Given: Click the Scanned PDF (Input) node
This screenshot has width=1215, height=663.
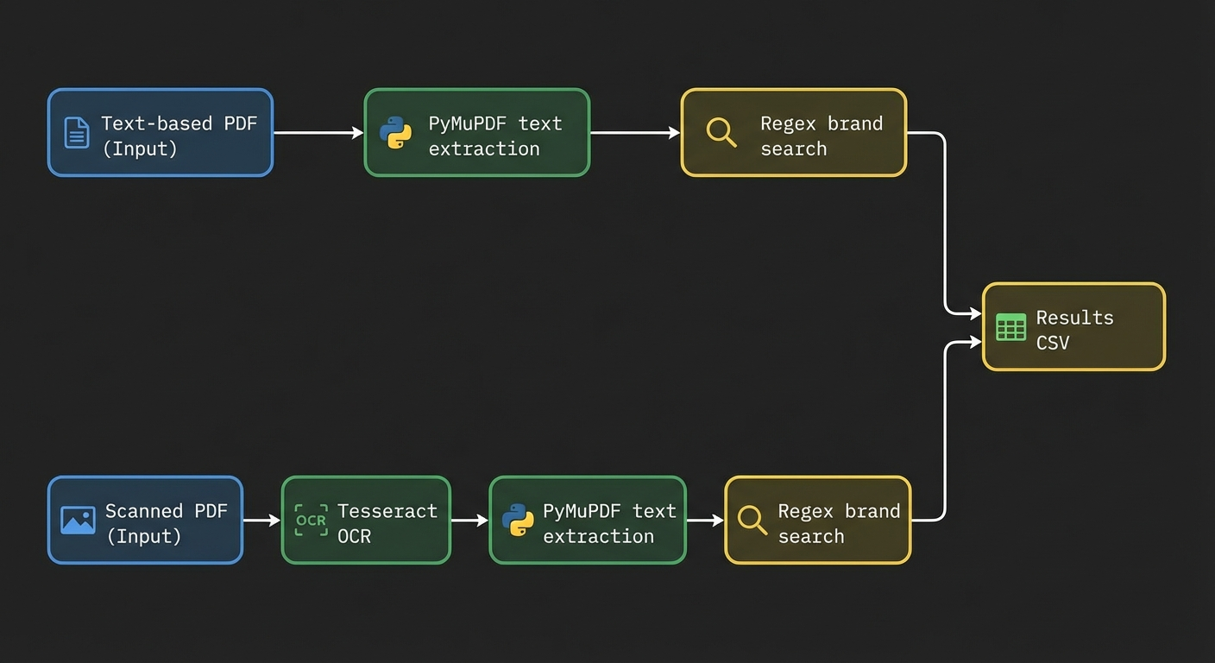Looking at the screenshot, I should click(x=144, y=520).
